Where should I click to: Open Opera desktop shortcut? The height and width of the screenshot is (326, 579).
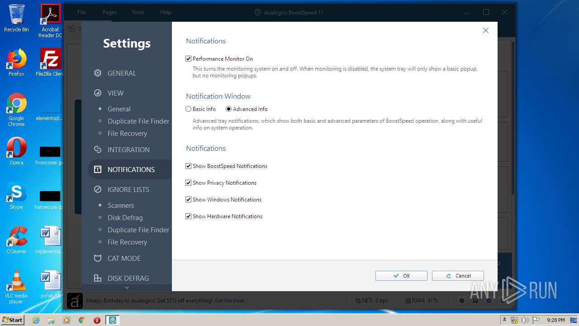16,151
